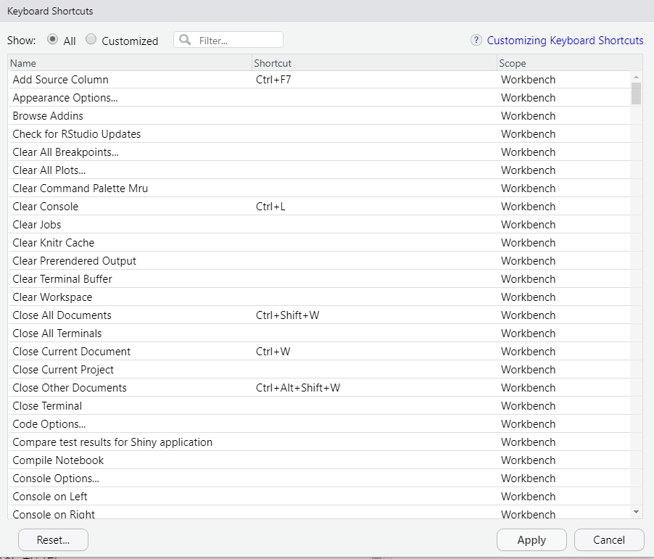Select the Close Terminal row

coord(319,406)
